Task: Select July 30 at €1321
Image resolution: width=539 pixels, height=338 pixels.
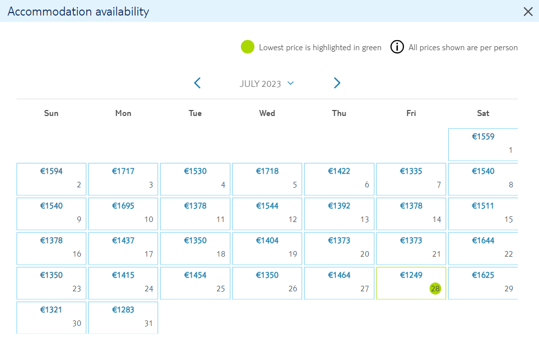Action: click(51, 318)
